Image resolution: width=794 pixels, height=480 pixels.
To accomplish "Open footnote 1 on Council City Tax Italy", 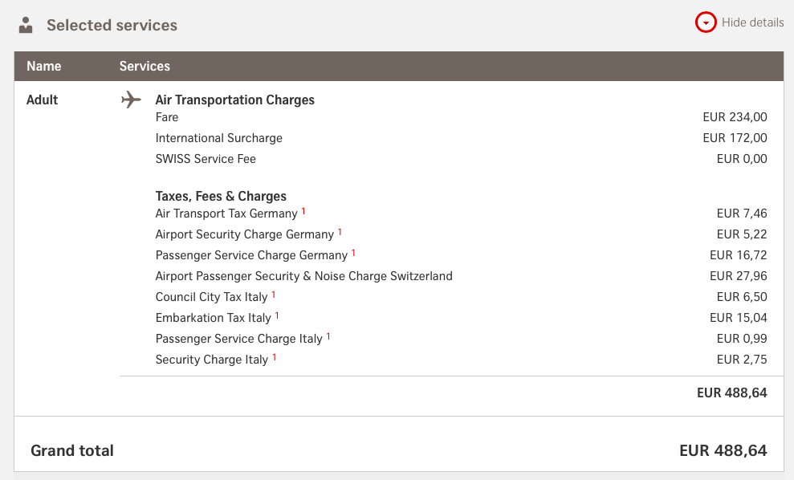I will [x=274, y=295].
